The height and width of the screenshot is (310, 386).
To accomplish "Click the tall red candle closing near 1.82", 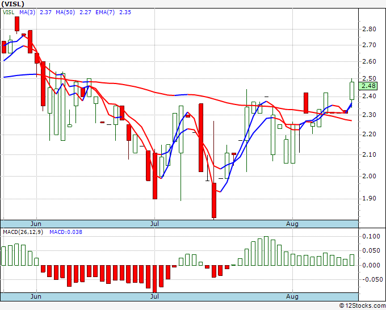I will pyautogui.click(x=214, y=200).
